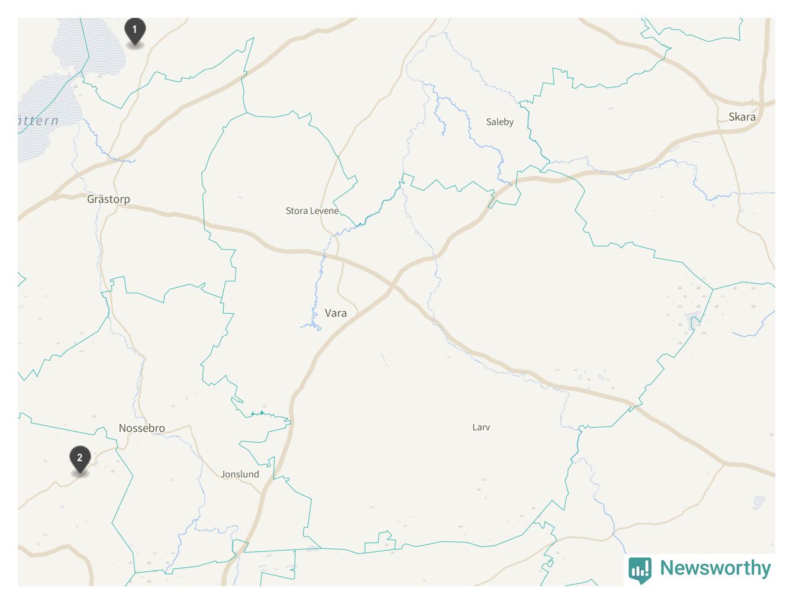The width and height of the screenshot is (793, 604).
Task: Click the Nossebro place label
Action: point(142,428)
